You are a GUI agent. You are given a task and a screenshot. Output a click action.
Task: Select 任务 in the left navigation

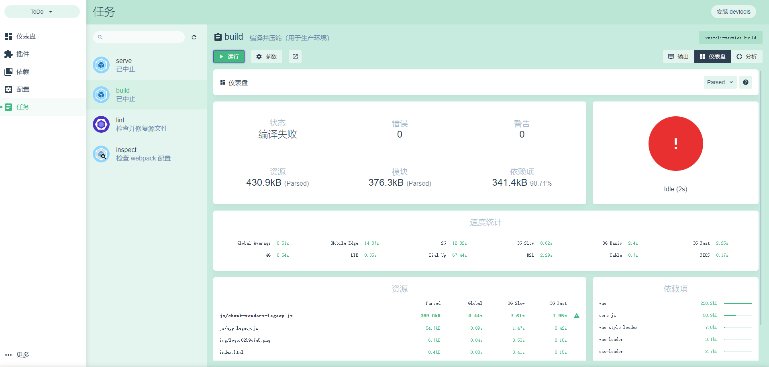tap(43, 107)
